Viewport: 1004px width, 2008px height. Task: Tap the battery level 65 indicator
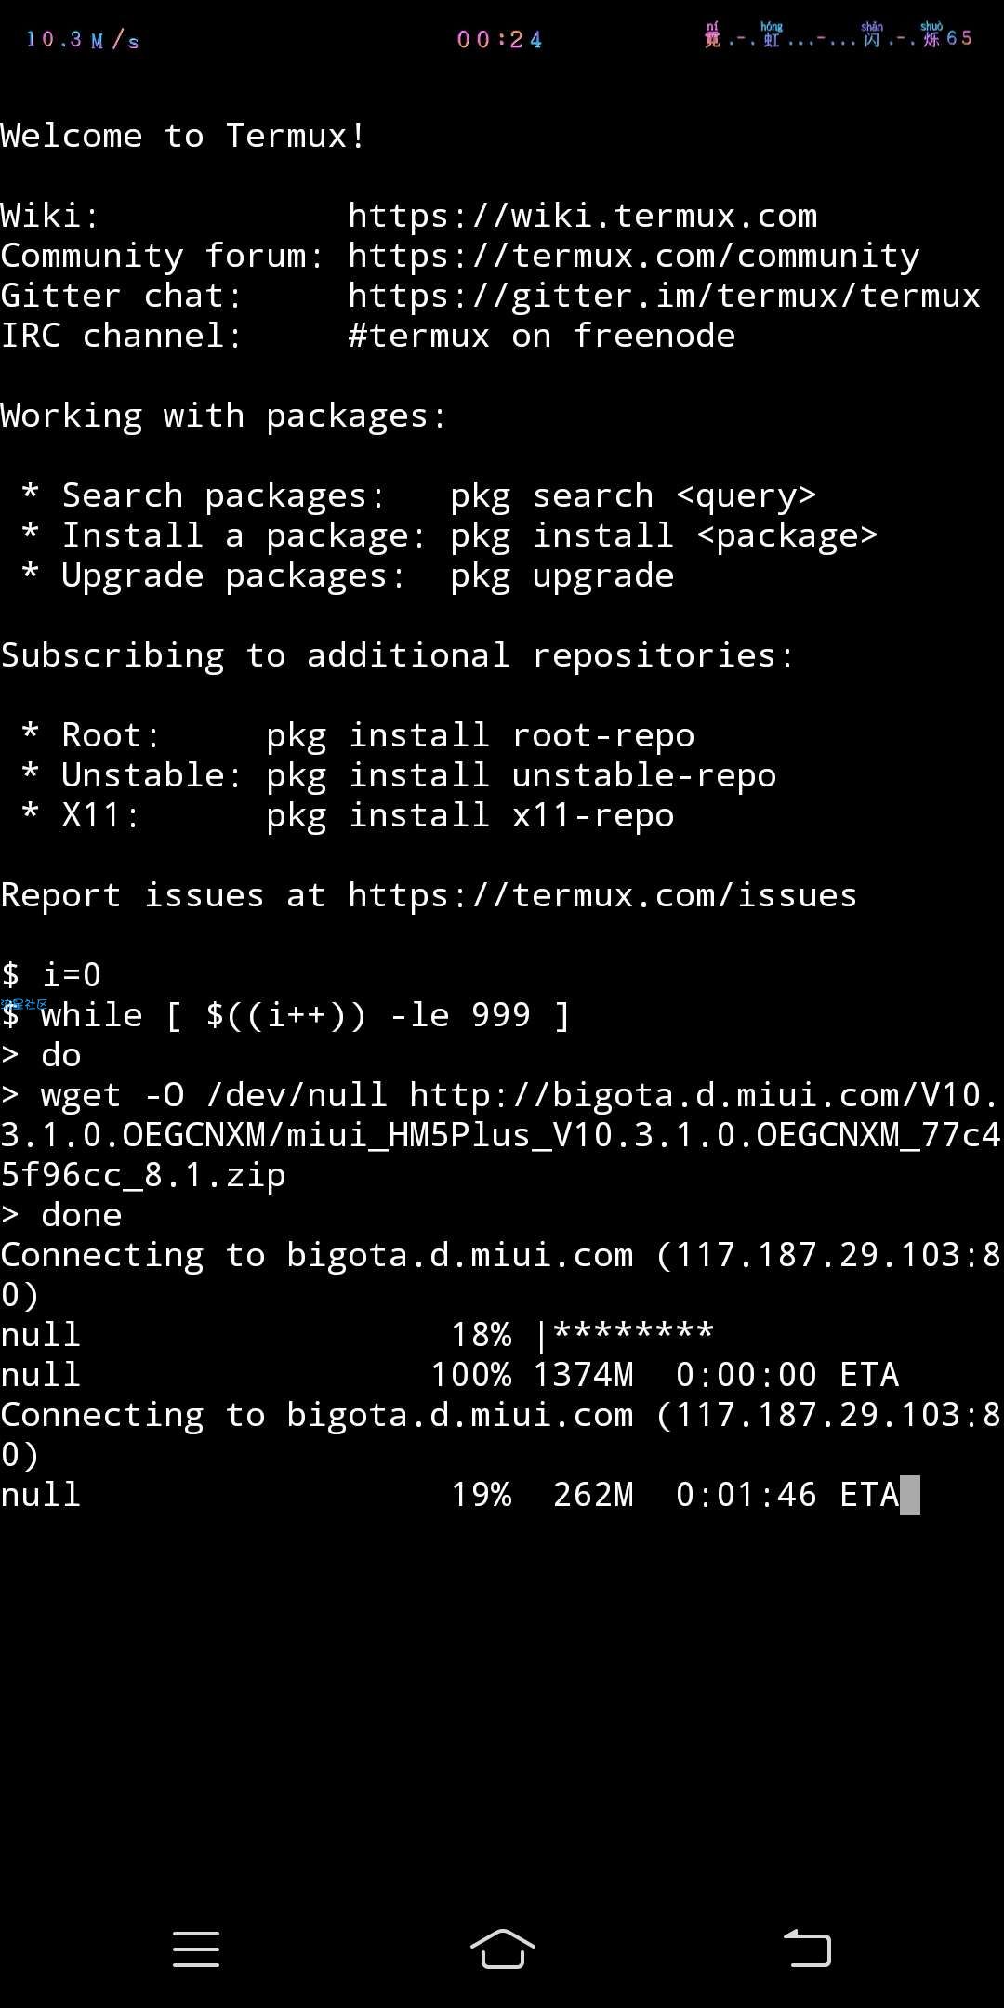tap(959, 37)
